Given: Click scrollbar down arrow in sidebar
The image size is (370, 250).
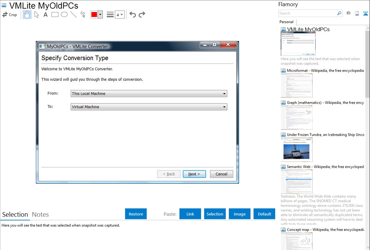Looking at the screenshot, I should click(x=368, y=248).
